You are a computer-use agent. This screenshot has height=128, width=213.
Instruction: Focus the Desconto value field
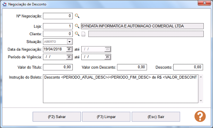click(x=188, y=67)
